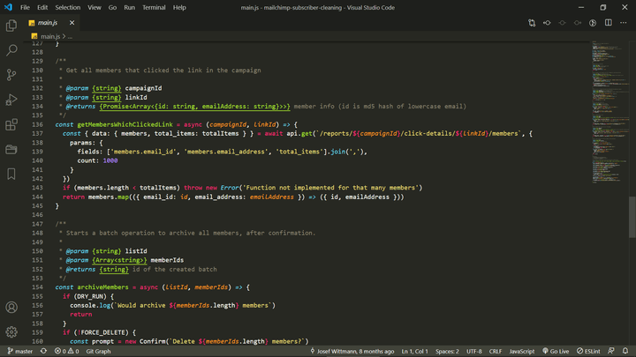
Task: Start the Go Live server
Action: [556, 352]
